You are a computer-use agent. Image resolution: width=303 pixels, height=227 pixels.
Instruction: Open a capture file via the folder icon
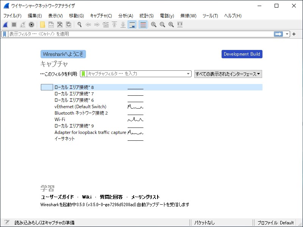click(x=42, y=25)
